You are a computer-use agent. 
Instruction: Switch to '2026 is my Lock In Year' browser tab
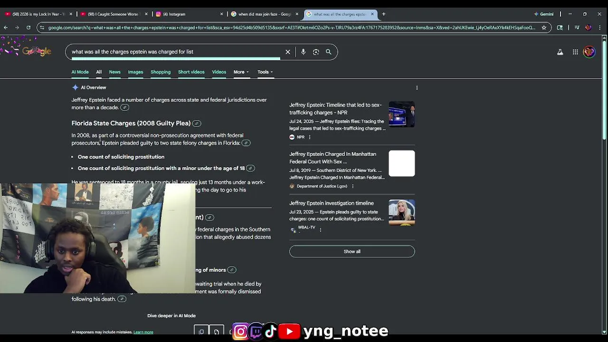pos(38,14)
